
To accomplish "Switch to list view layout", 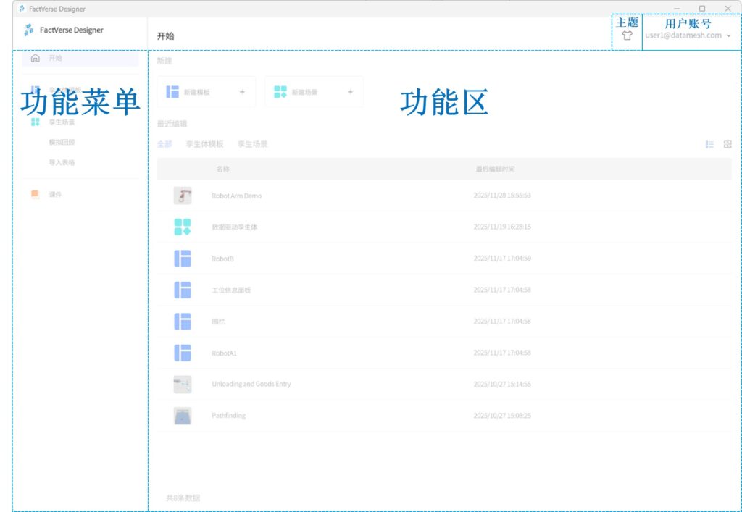I will click(710, 144).
